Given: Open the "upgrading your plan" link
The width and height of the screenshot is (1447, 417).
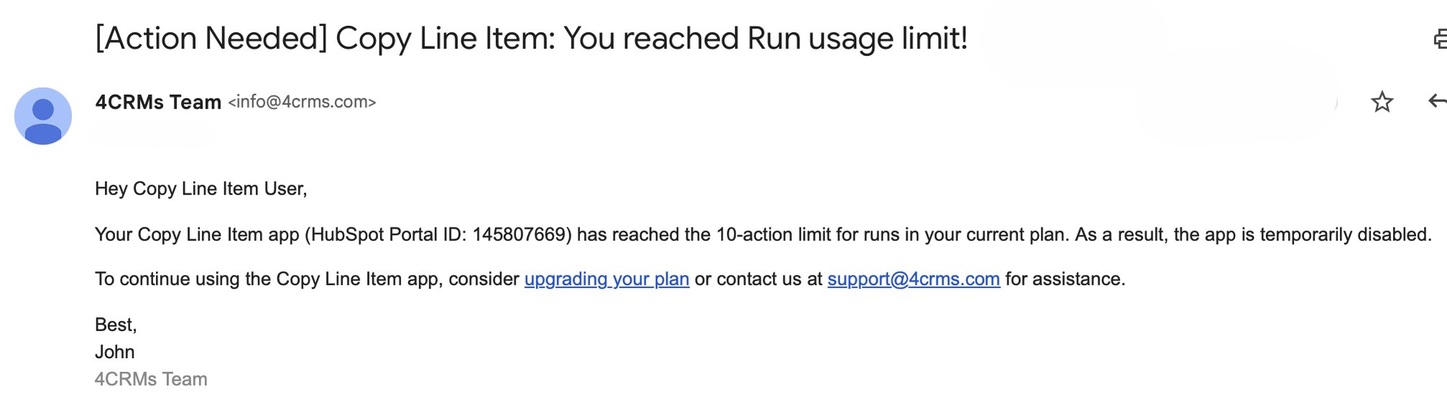Looking at the screenshot, I should 607,279.
